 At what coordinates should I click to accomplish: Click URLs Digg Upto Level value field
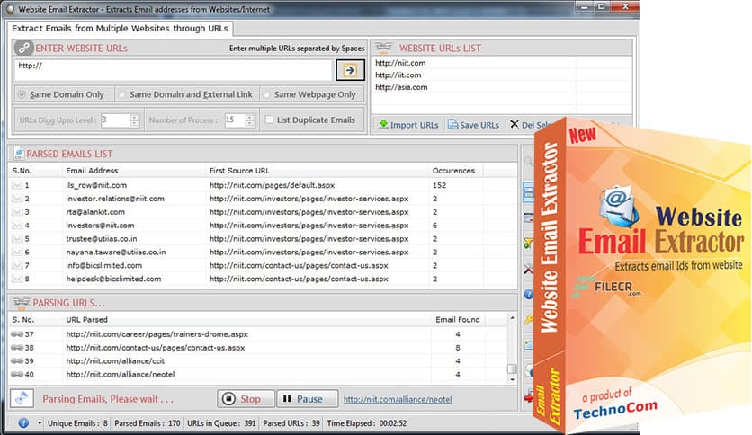tap(115, 120)
